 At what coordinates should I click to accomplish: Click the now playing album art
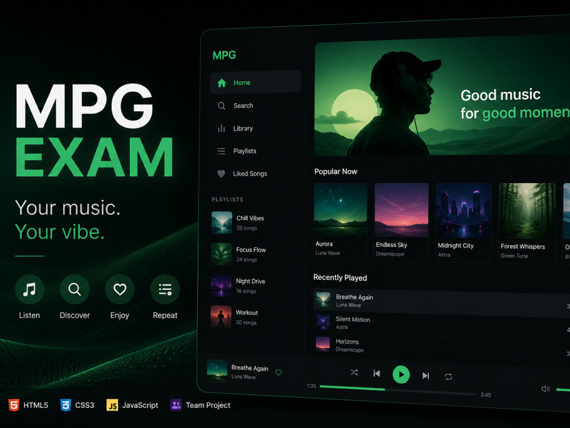tap(217, 371)
